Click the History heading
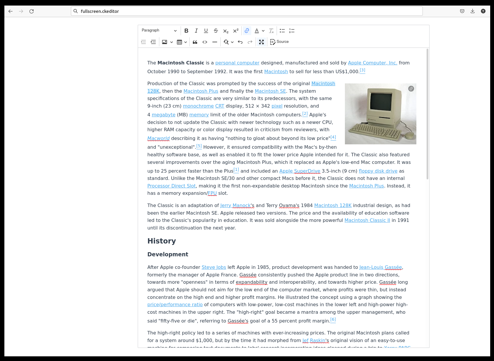Screen dimensions: 494x361 162,241
